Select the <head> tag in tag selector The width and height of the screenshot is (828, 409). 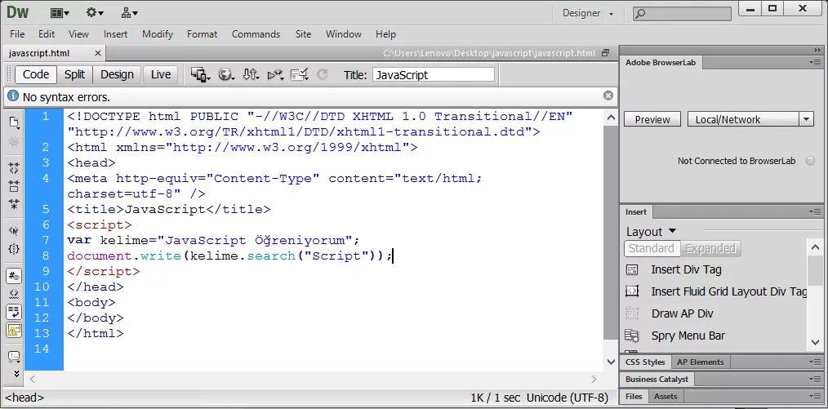[x=24, y=398]
